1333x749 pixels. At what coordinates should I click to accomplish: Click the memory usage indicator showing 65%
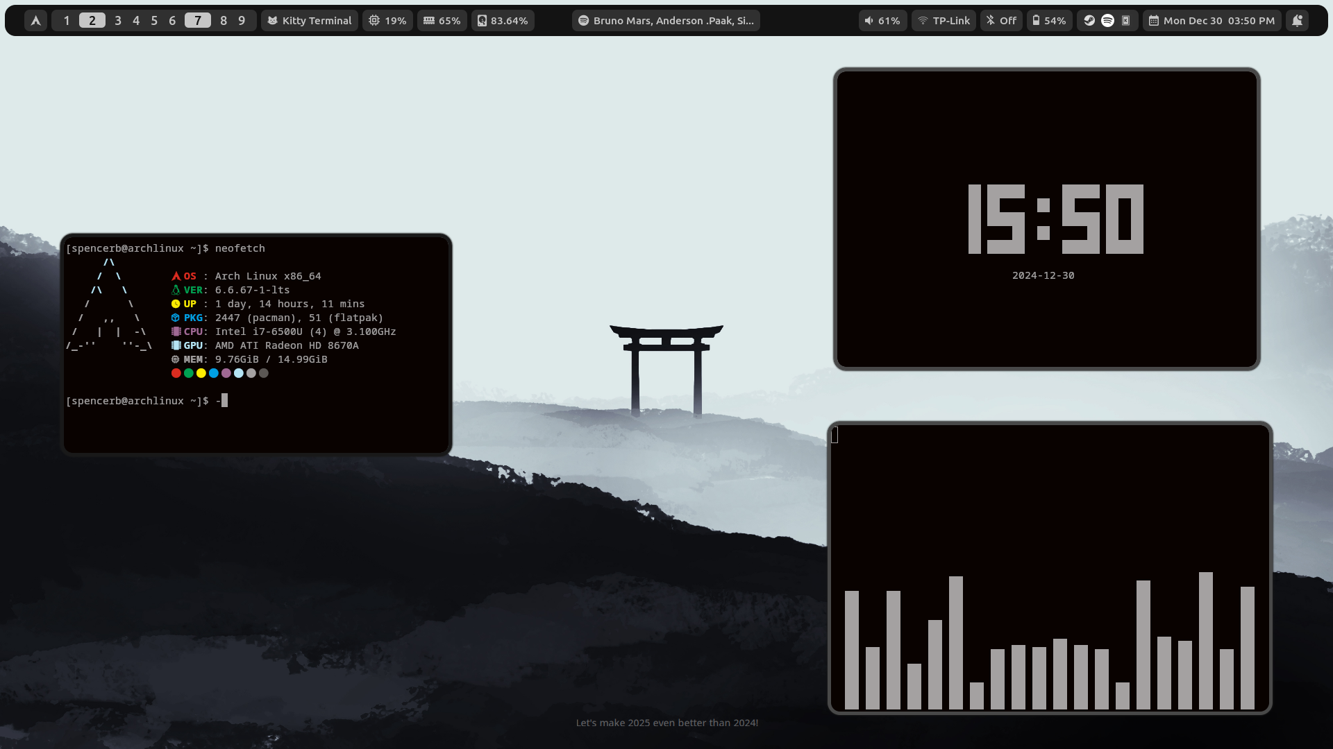[441, 20]
